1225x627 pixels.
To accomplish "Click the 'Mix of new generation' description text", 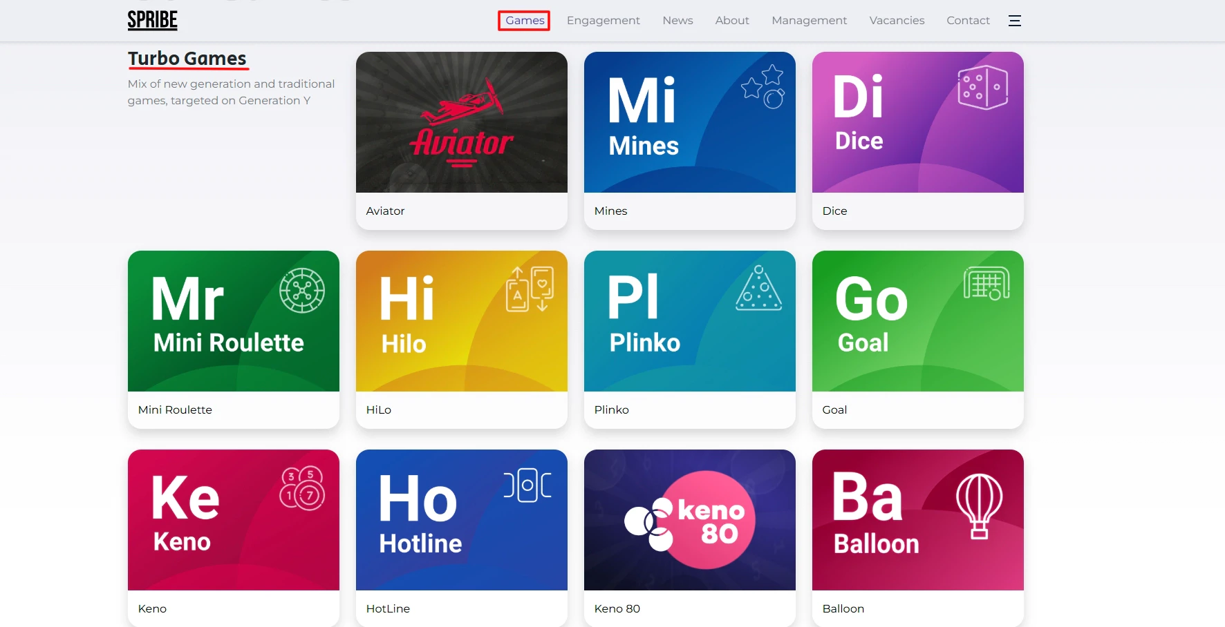I will [x=231, y=92].
